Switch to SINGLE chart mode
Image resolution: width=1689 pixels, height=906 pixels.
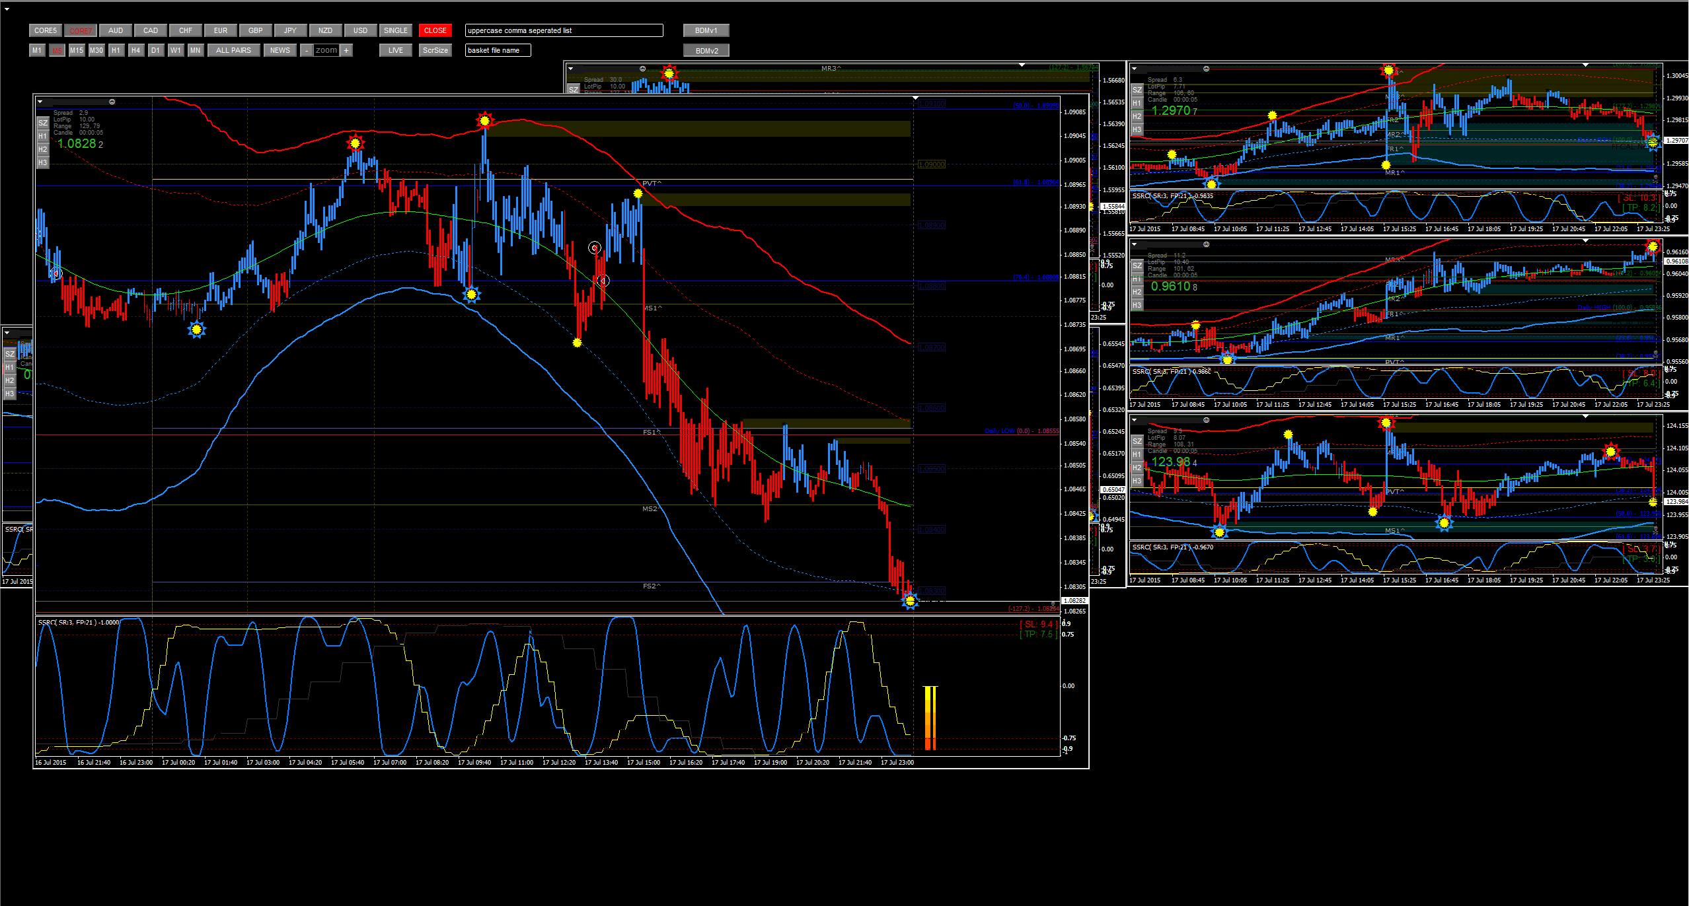coord(396,30)
